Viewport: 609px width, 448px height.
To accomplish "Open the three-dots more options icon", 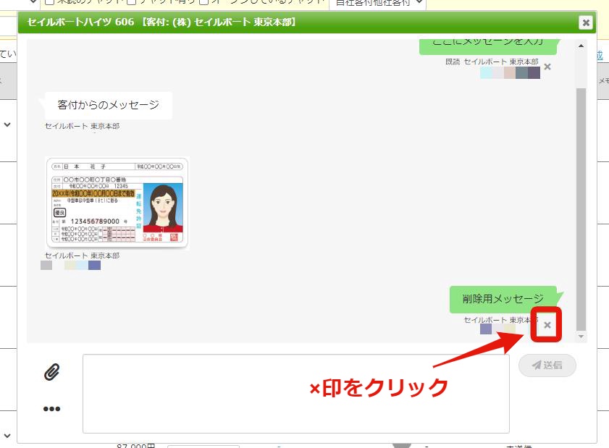I will click(x=51, y=408).
